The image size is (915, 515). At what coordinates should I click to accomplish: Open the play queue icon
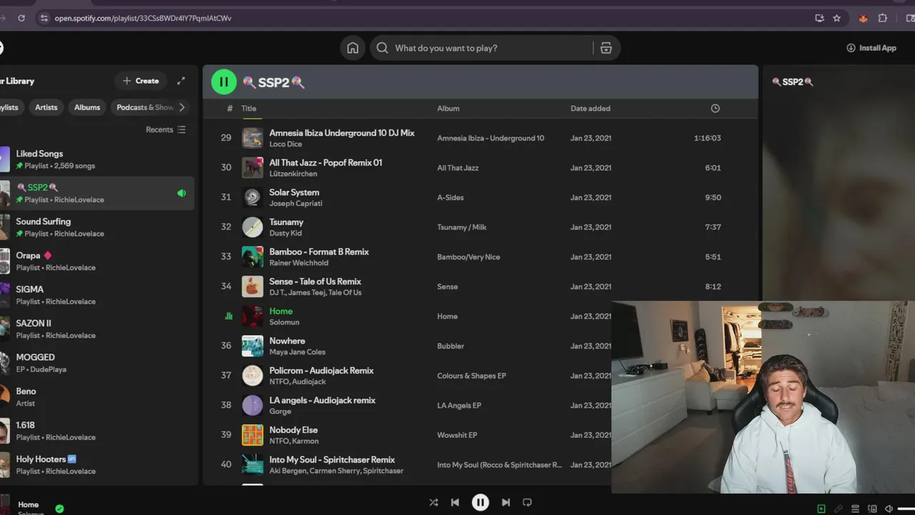[x=855, y=509]
